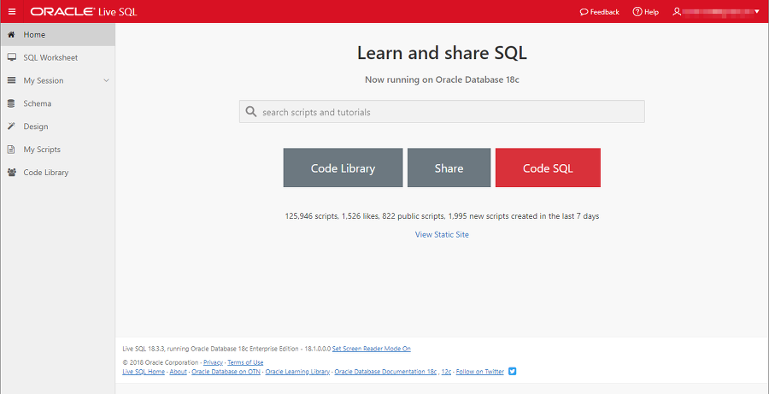The image size is (769, 394).
Task: Click the My Scripts document icon
Action: (x=12, y=150)
